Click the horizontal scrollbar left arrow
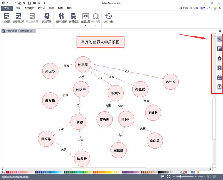This screenshot has width=223, height=180. coord(2,169)
